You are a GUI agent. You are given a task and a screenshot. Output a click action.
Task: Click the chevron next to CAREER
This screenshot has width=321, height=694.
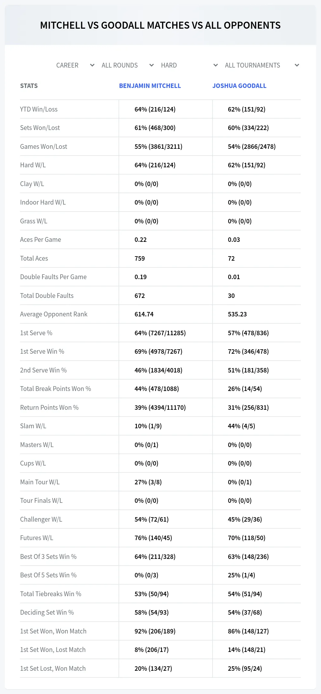click(x=92, y=65)
